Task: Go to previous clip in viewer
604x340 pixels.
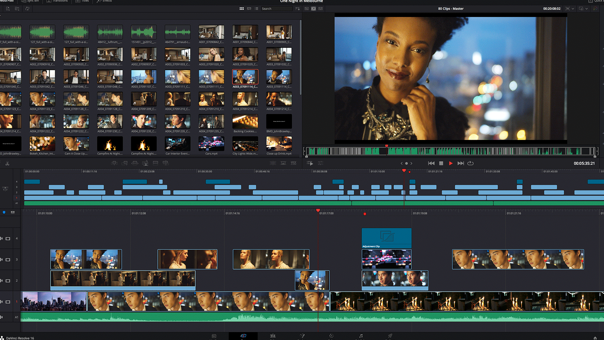Action: [431, 163]
